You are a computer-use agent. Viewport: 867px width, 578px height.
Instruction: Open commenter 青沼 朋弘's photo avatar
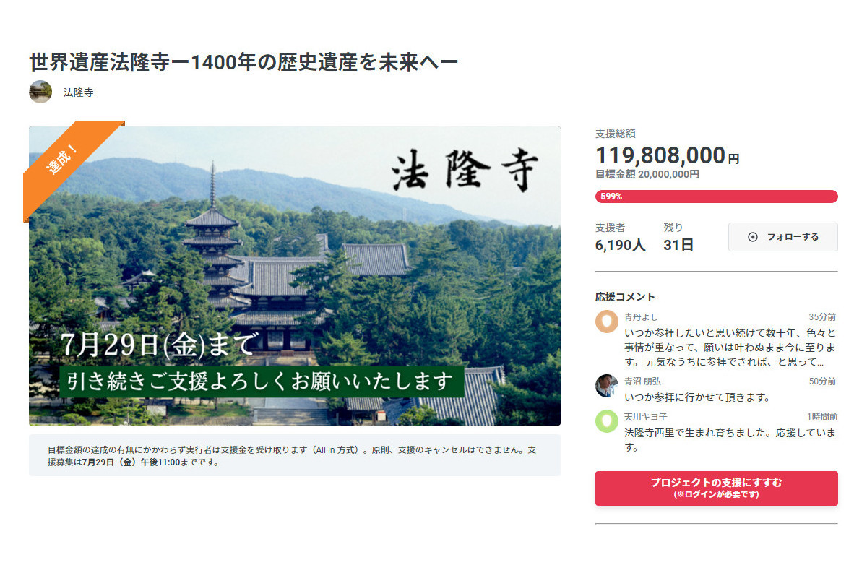[607, 386]
